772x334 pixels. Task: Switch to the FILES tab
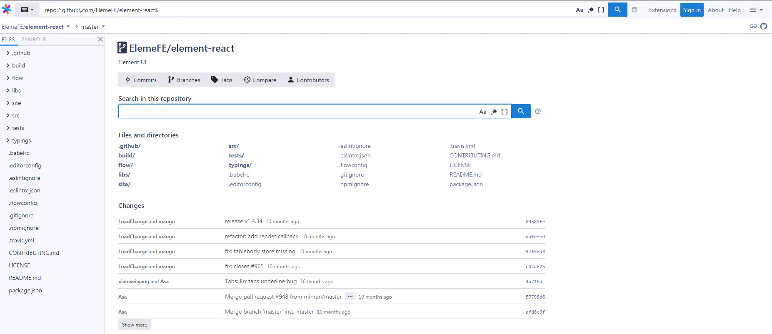pyautogui.click(x=8, y=40)
